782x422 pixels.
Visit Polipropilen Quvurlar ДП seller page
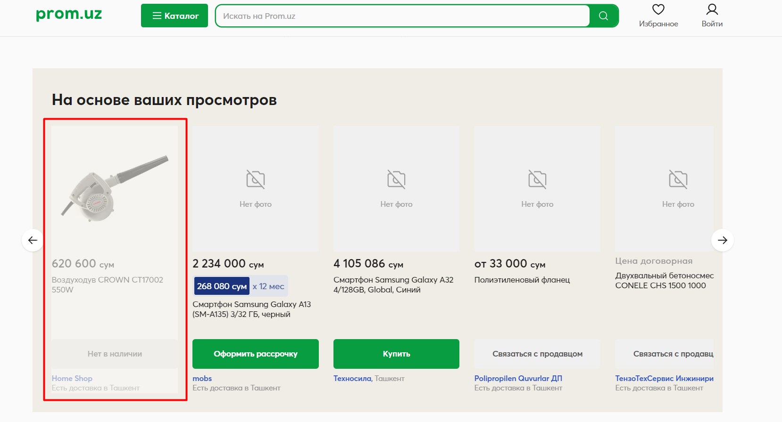click(x=518, y=378)
